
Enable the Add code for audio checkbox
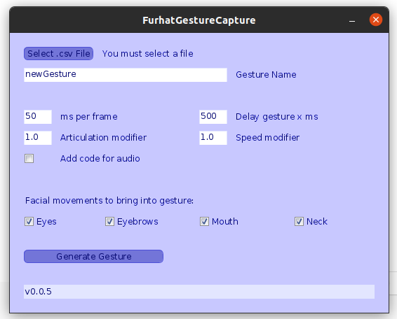point(29,159)
